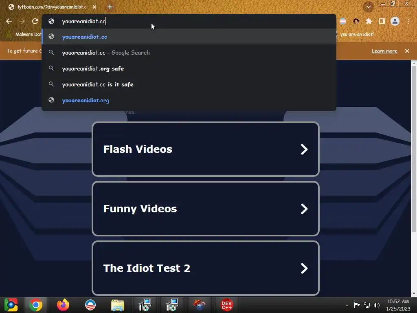Open the tab search dropdown arrow

click(x=369, y=7)
